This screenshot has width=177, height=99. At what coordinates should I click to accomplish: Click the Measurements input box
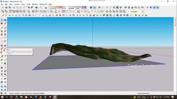click(x=163, y=94)
